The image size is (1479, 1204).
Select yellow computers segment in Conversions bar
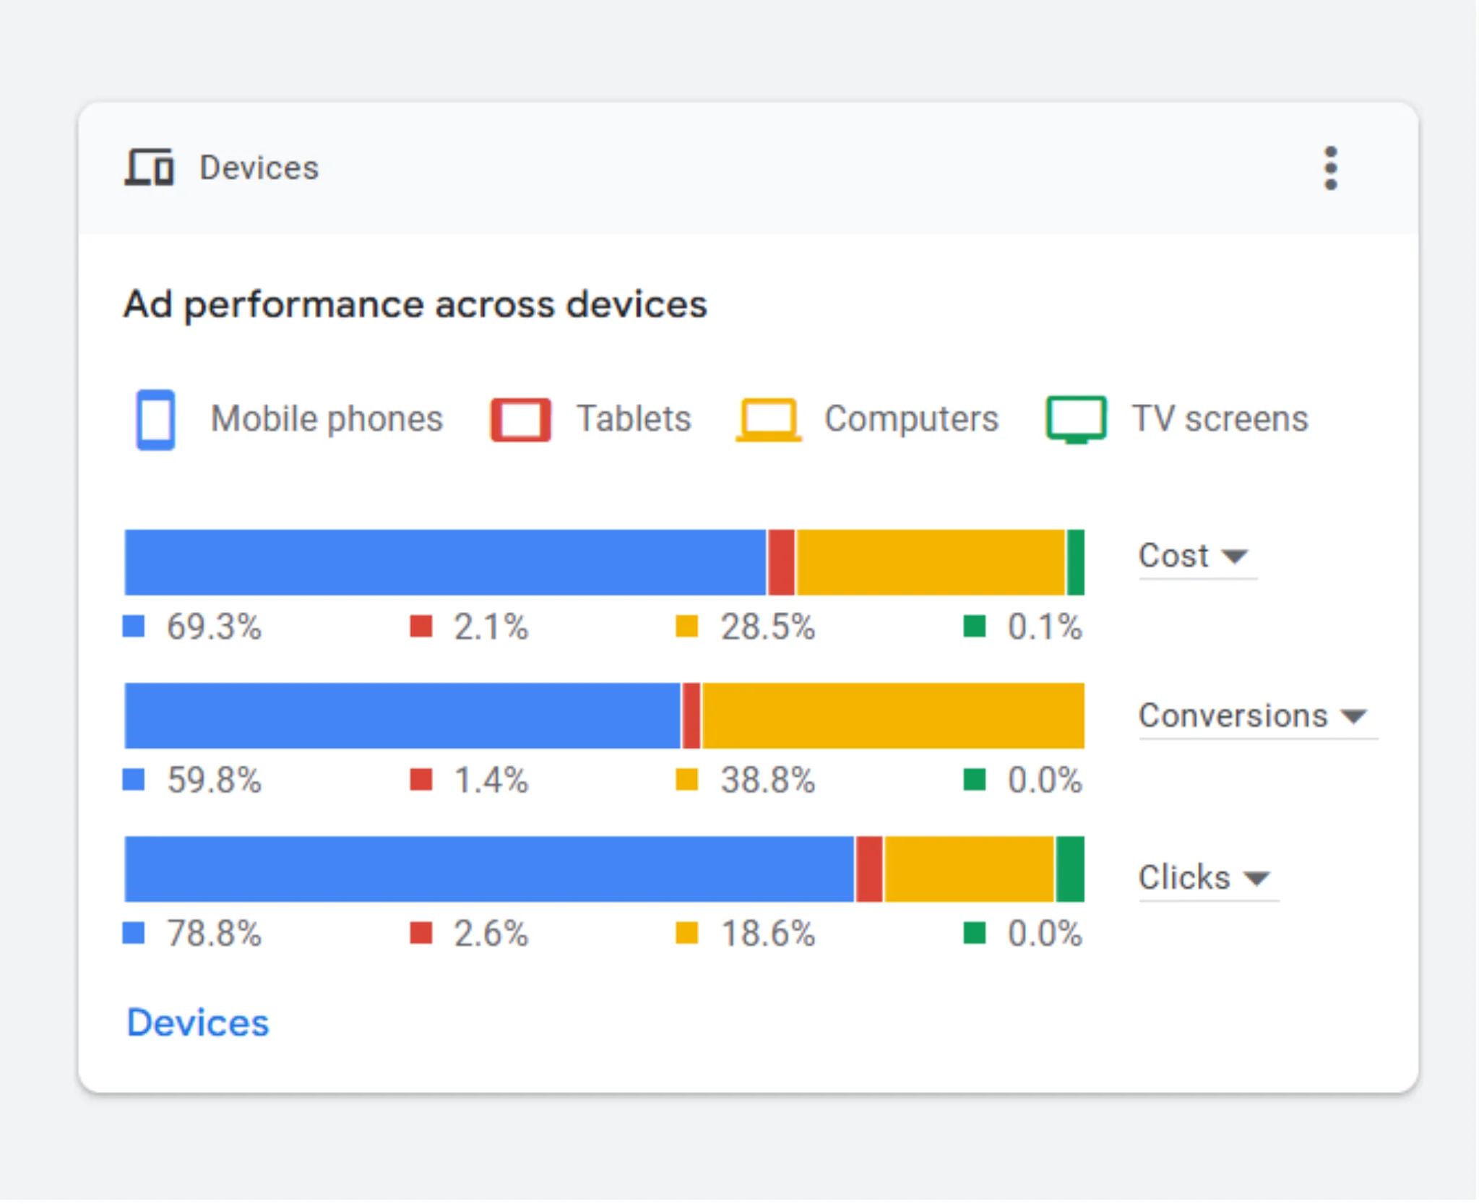point(892,716)
